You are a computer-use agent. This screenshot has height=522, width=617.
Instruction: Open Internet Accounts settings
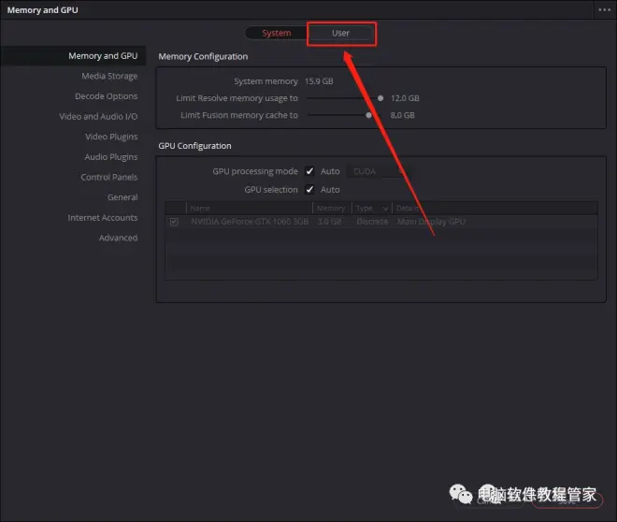click(102, 218)
